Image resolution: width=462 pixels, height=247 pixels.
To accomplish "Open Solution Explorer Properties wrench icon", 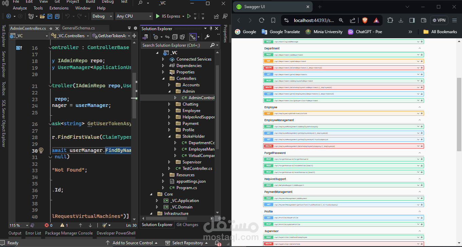I will pos(207,37).
